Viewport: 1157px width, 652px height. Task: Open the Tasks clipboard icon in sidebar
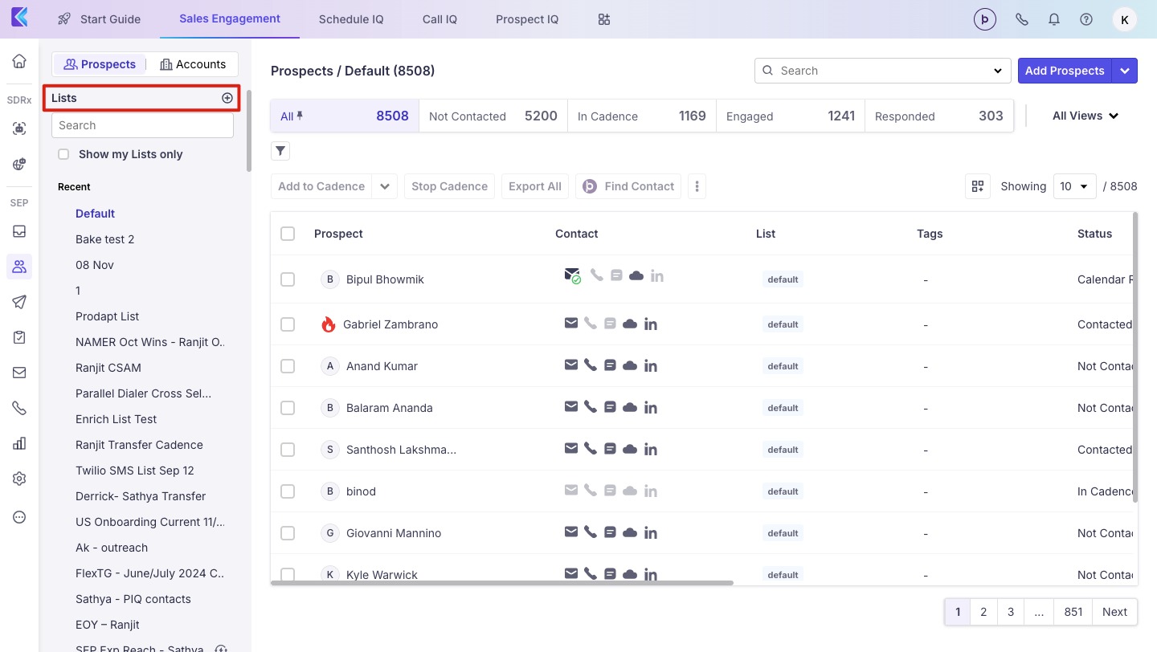(x=19, y=337)
